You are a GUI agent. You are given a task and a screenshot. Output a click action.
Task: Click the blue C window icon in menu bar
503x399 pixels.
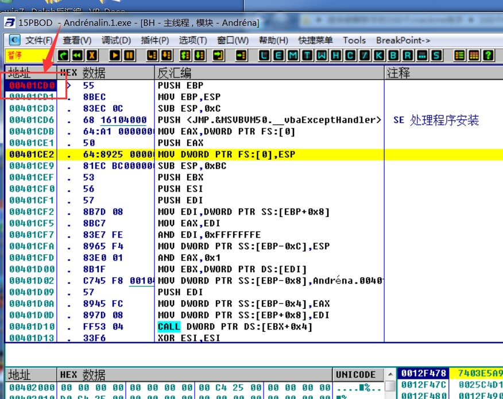coord(14,40)
